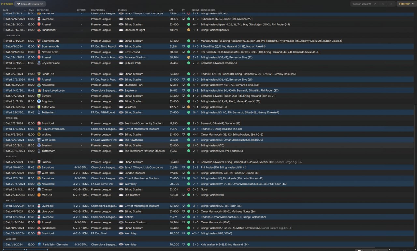Tick the row selector for Sat, 17/2/2024
417x251 pixels.
[x=4, y=96]
